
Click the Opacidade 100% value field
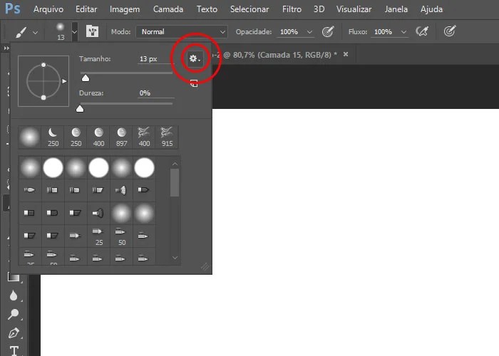tap(290, 32)
